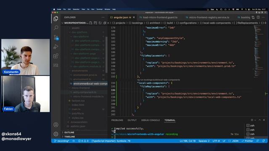This screenshot has height=151, width=269.
Task: Create a new terminal with plus icon
Action: [252, 120]
